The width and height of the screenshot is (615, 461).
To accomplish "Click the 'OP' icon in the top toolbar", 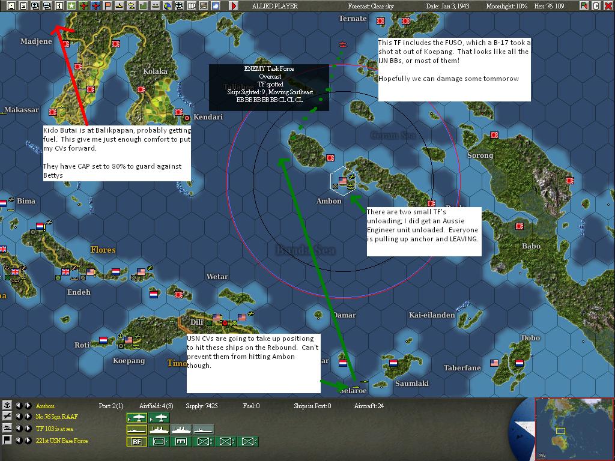I will (192, 6).
